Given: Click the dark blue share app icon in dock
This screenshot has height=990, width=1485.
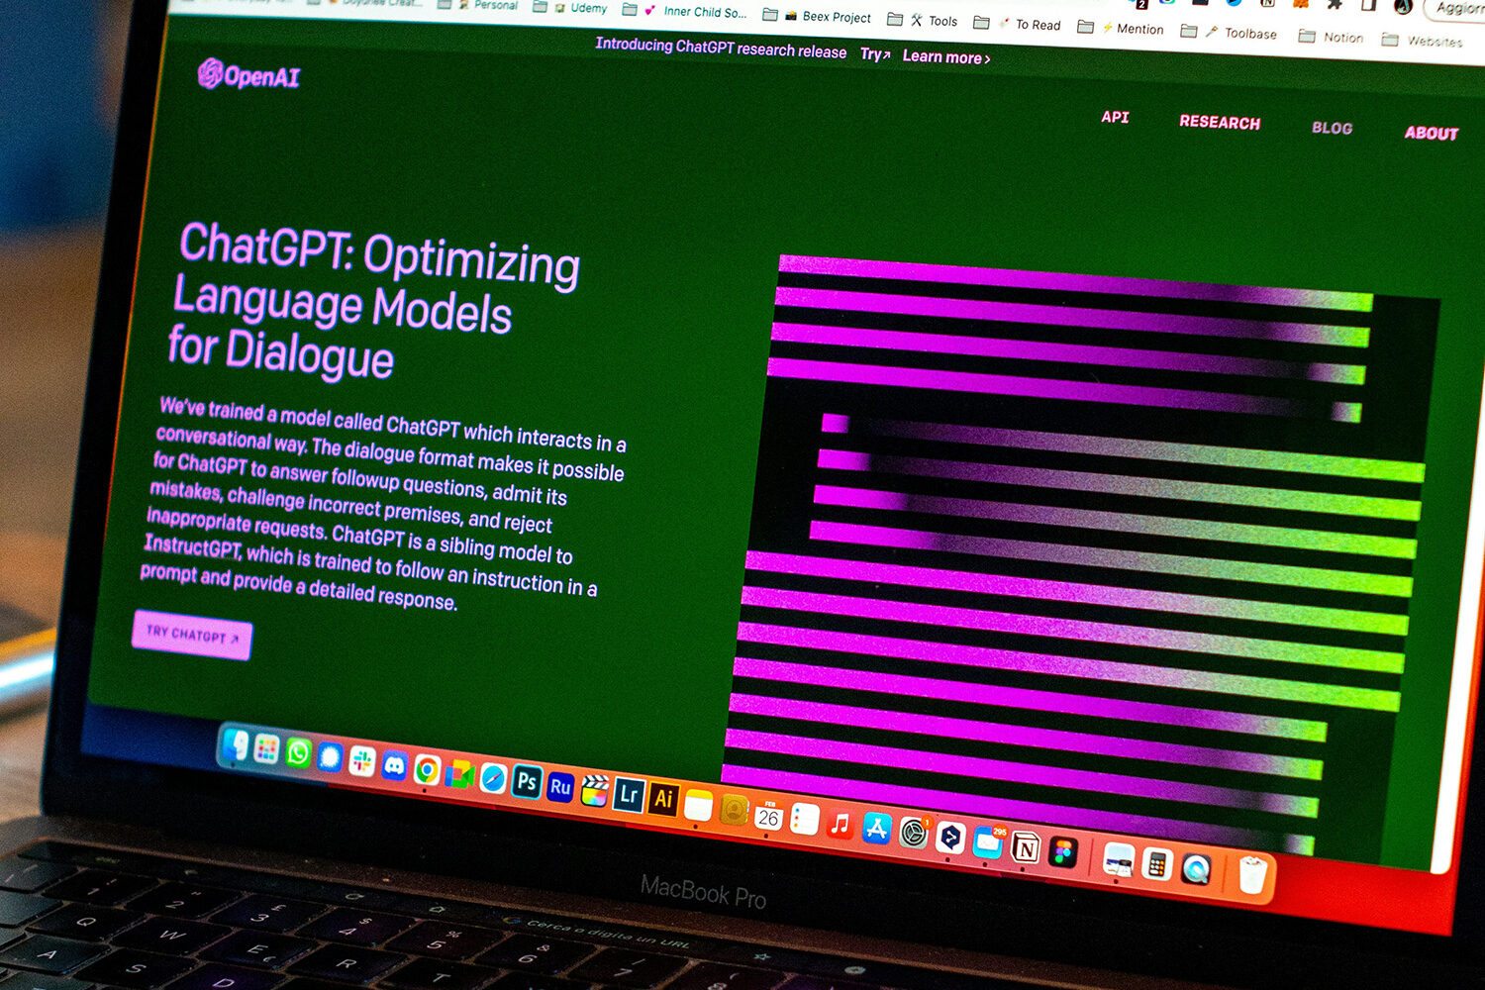Looking at the screenshot, I should pyautogui.click(x=950, y=839).
